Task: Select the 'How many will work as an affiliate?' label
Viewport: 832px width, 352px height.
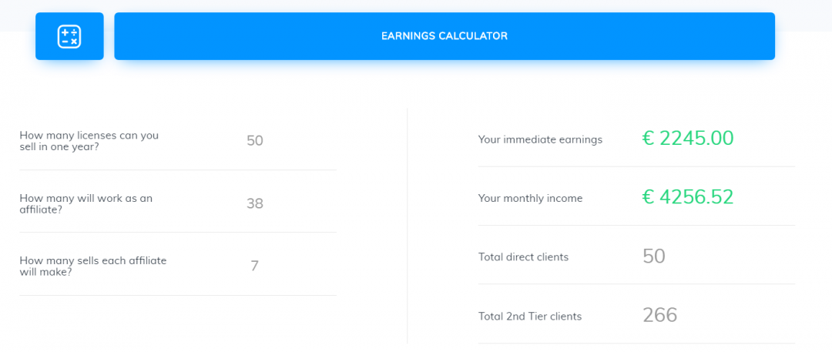Action: click(x=86, y=203)
